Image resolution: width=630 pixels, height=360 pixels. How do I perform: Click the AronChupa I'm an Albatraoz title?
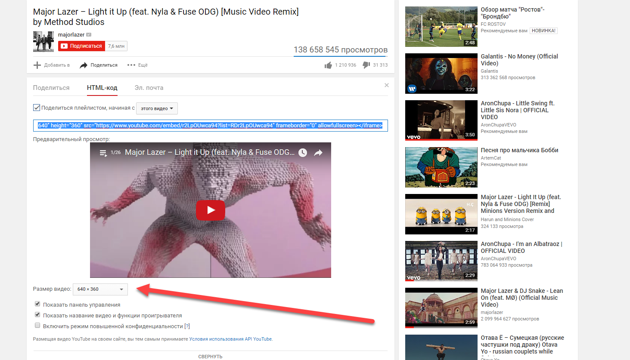tap(521, 247)
